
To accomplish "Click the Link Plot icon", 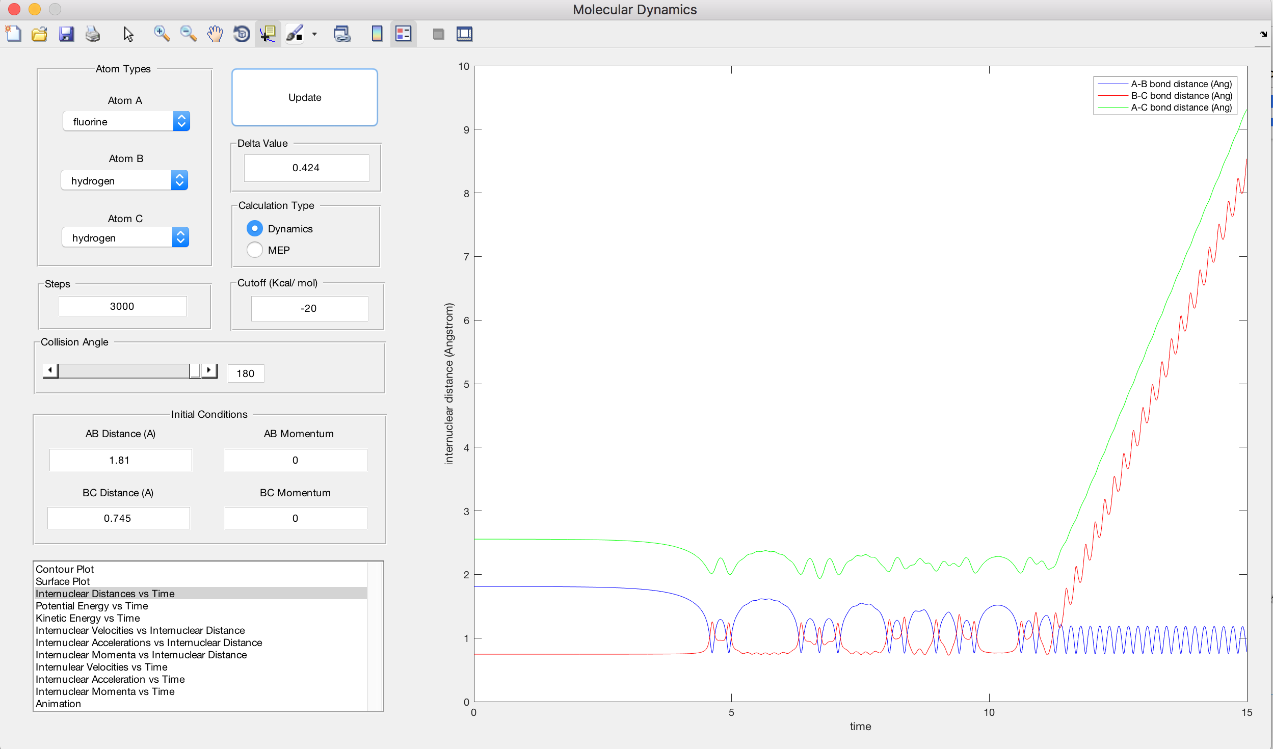I will point(342,34).
